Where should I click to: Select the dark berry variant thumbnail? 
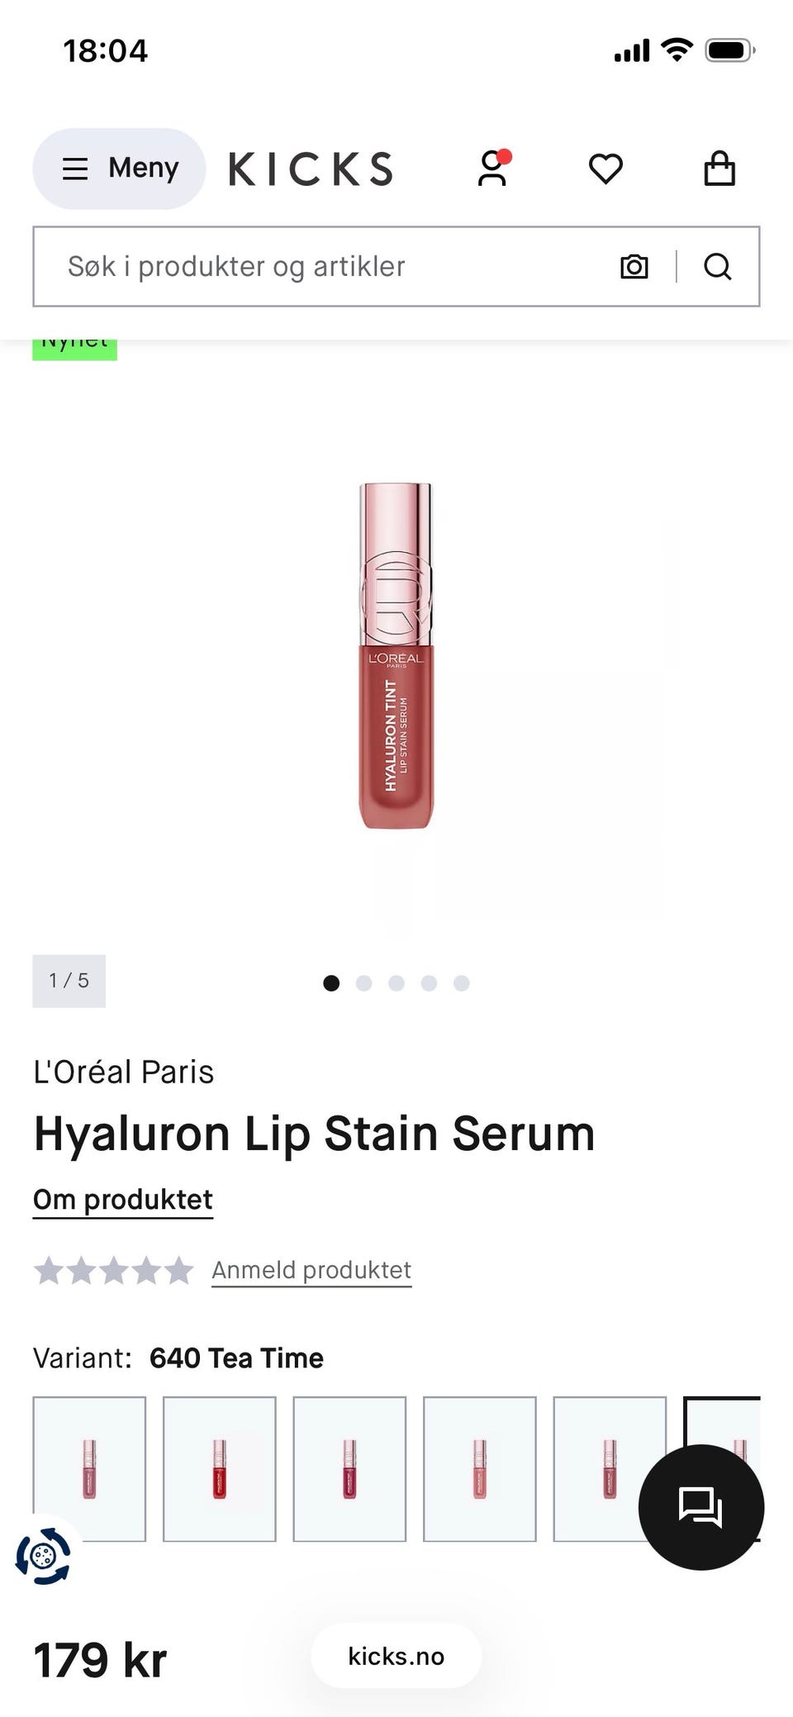tap(349, 1468)
